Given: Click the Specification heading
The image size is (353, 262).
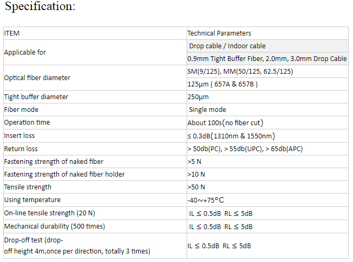Looking at the screenshot, I should [x=40, y=7].
